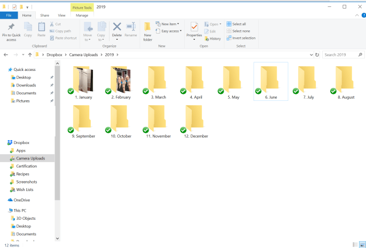Viewport: 366px width, 248px height.
Task: Select Camera Uploads in the navigation pane
Action: (x=30, y=158)
